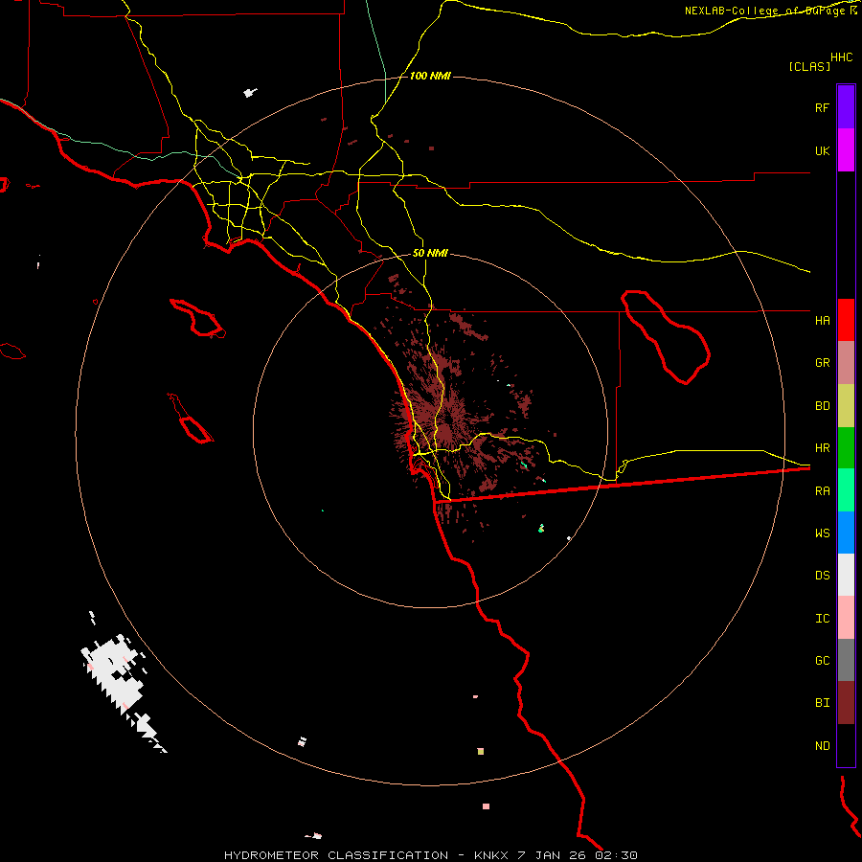The height and width of the screenshot is (862, 862).
Task: Click the 'BI' legend label
Action: pos(822,703)
